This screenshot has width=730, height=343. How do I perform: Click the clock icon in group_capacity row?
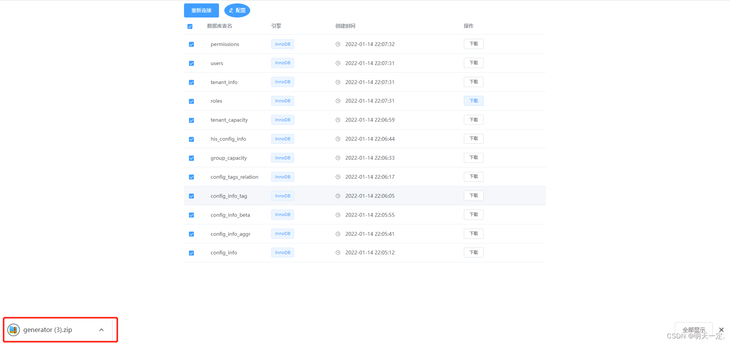click(338, 158)
